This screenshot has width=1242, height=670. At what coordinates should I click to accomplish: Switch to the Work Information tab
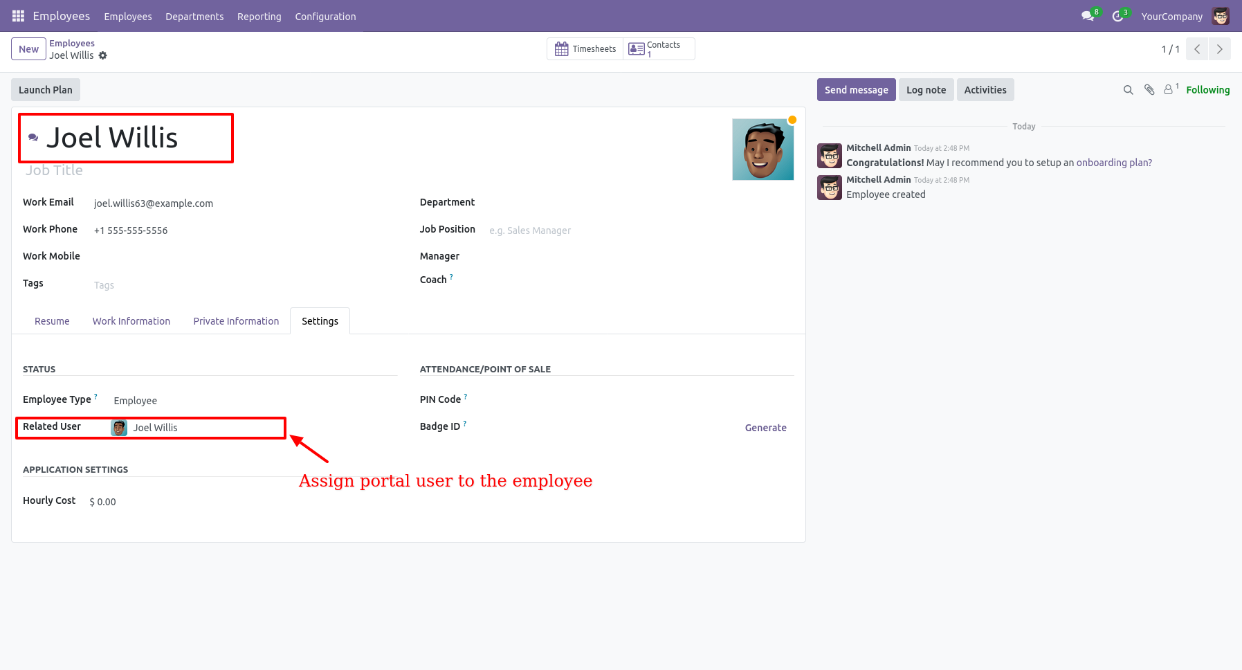pos(131,321)
